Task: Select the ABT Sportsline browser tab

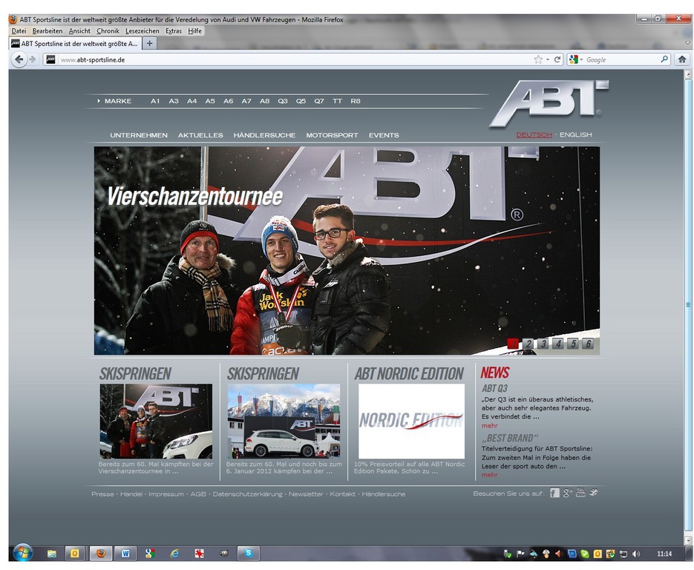Action: click(x=75, y=43)
